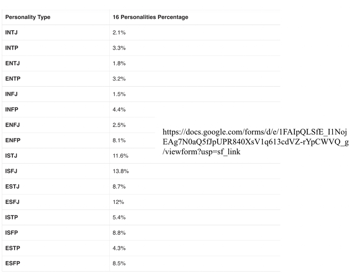Screen dimensions: 350x280
Task: Select the INFP personality type cell
Action: (12, 110)
